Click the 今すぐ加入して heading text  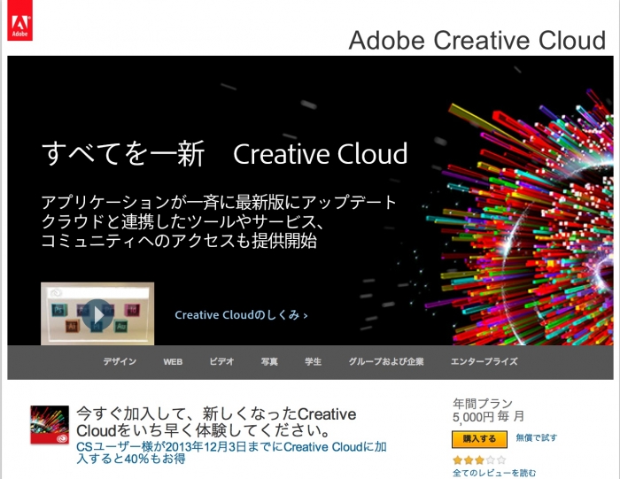pos(216,422)
